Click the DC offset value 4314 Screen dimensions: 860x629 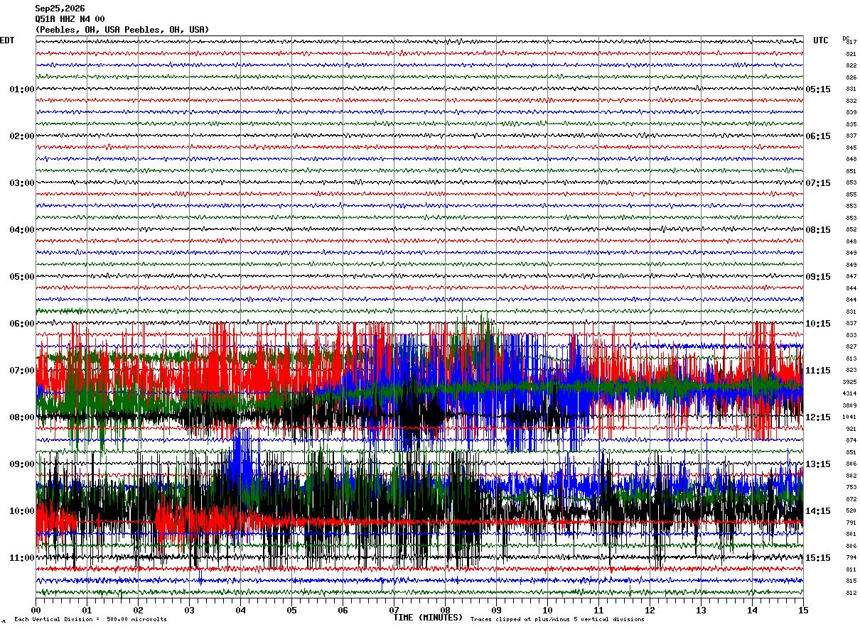849,393
